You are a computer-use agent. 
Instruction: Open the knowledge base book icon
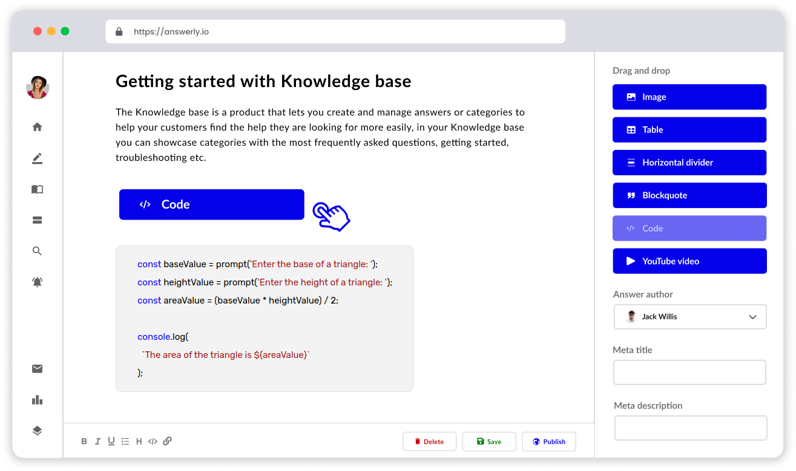(38, 189)
